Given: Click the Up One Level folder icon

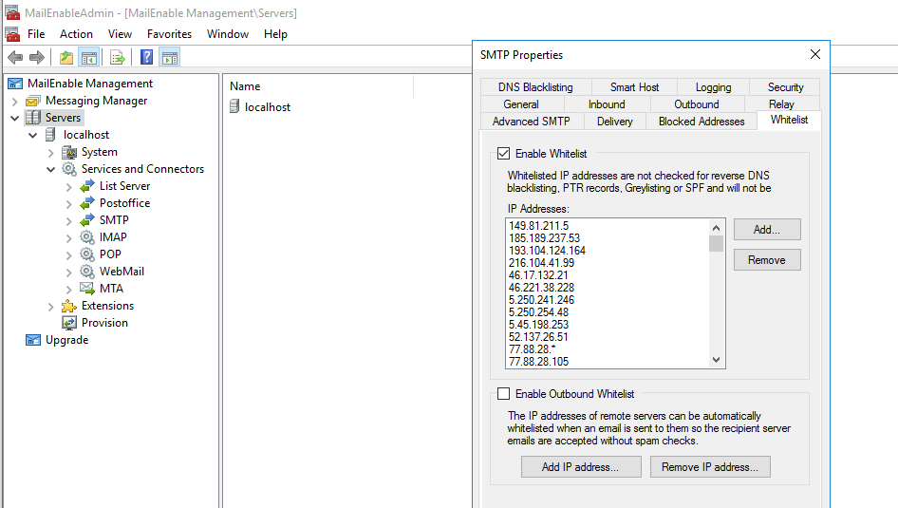Looking at the screenshot, I should [66, 58].
